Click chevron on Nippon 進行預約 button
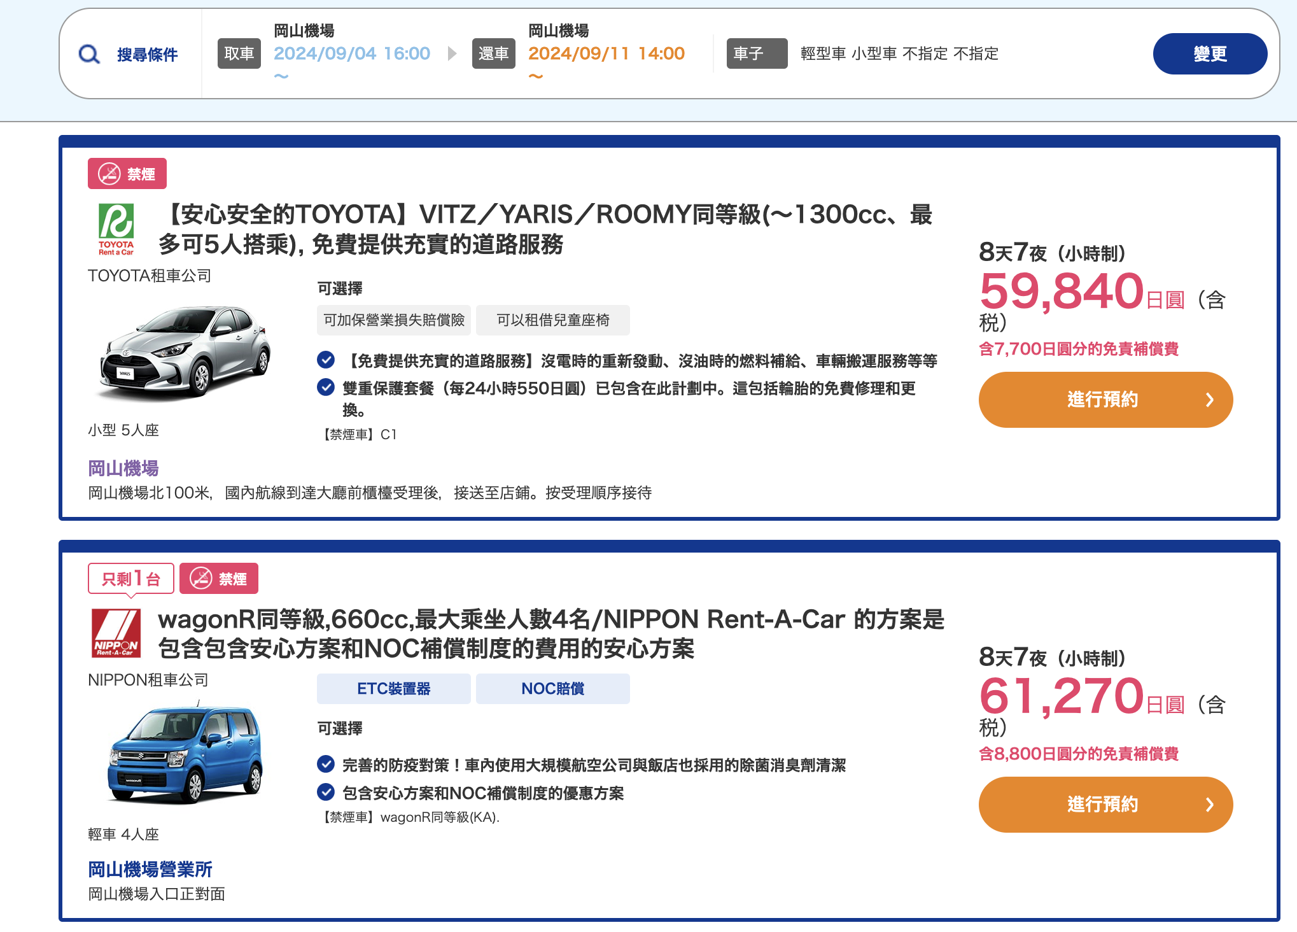This screenshot has width=1297, height=932. point(1209,805)
